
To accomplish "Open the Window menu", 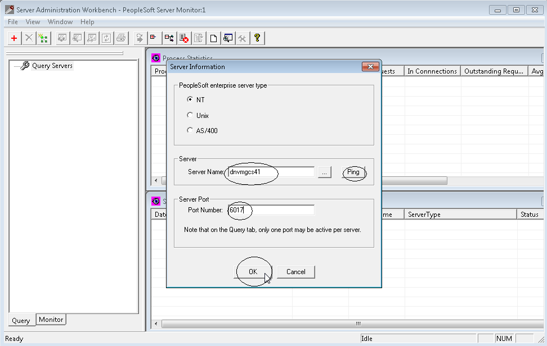I will tap(60, 22).
